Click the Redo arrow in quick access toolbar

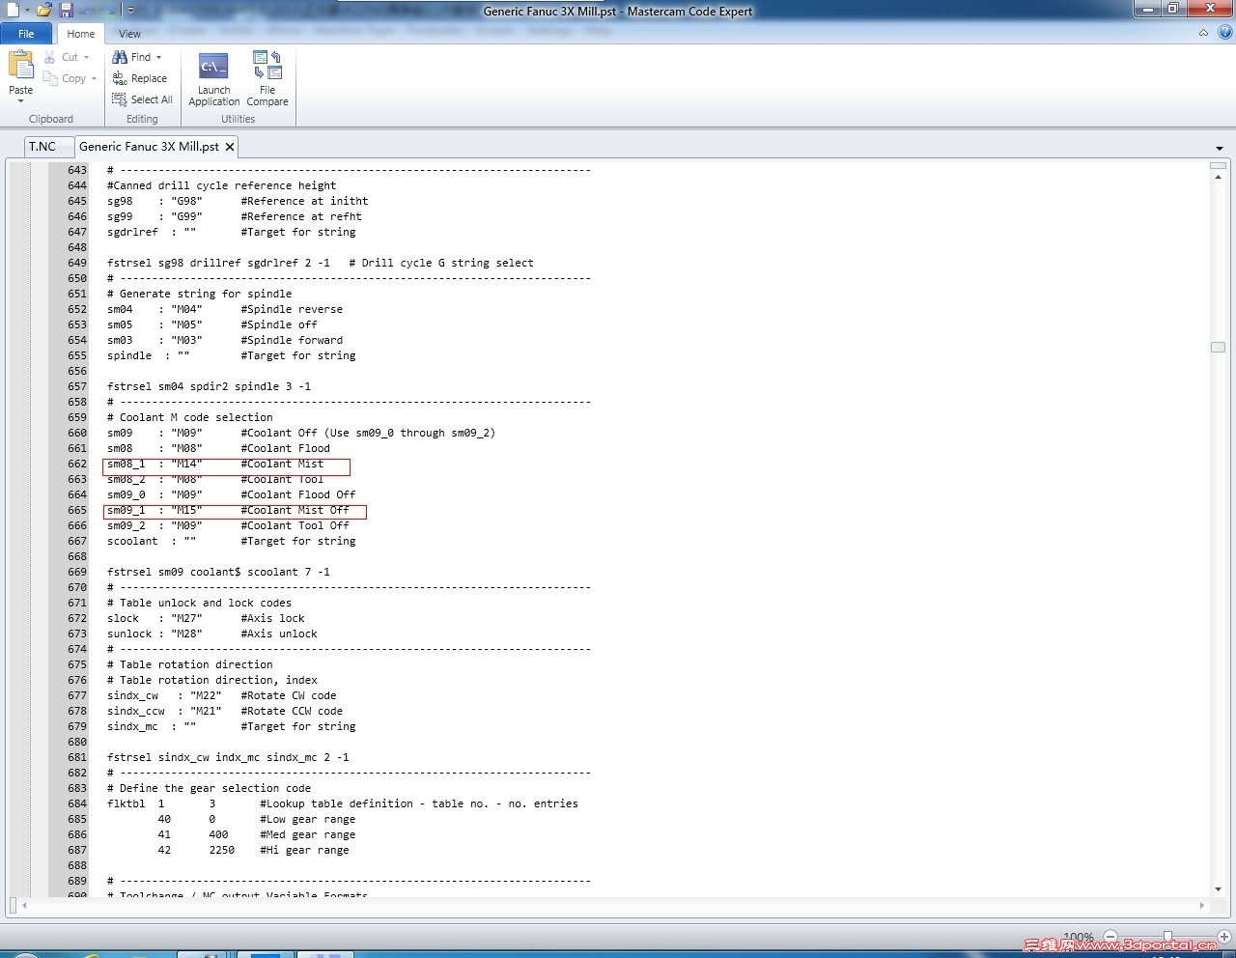tap(108, 11)
